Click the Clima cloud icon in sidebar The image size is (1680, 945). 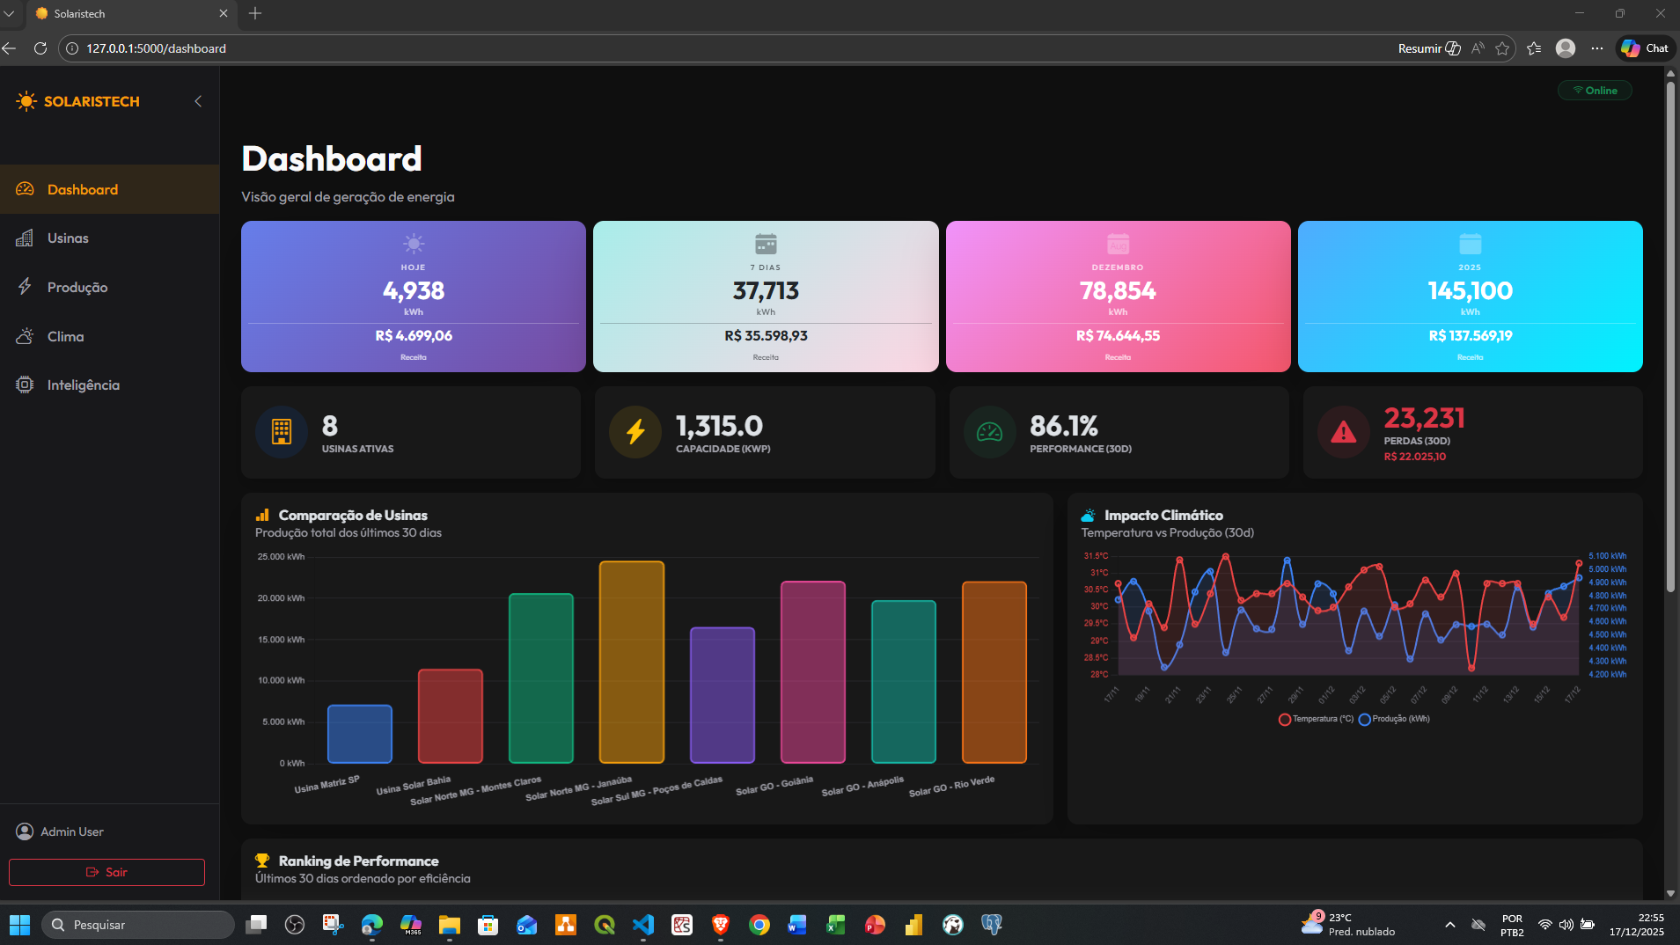tap(25, 336)
